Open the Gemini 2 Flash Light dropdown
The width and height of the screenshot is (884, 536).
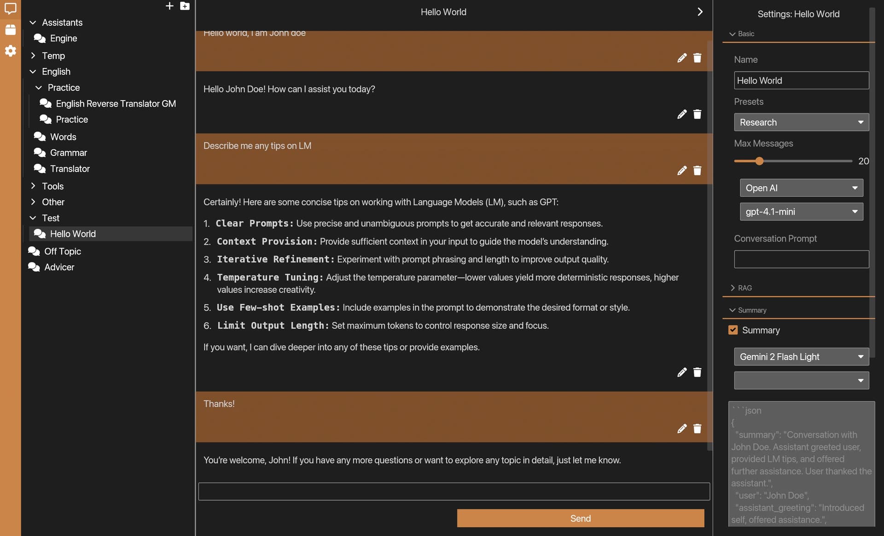click(801, 357)
